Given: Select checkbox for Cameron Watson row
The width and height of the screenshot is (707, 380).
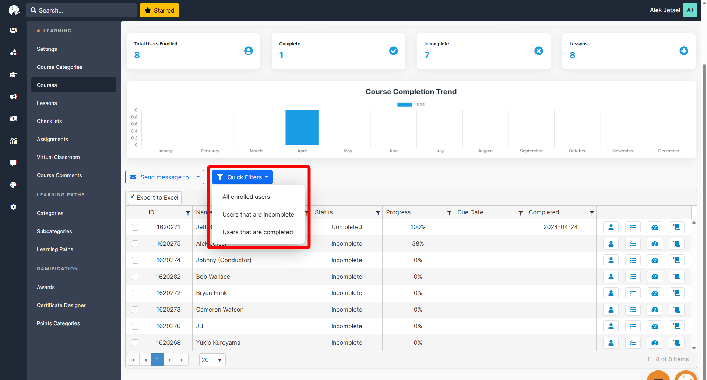Looking at the screenshot, I should (x=135, y=310).
